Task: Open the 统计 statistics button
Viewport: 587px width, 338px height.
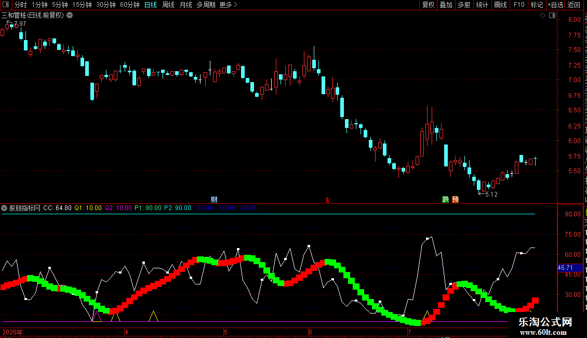Action: click(x=482, y=5)
